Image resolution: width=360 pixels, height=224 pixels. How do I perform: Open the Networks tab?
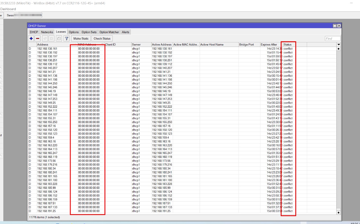coord(47,32)
